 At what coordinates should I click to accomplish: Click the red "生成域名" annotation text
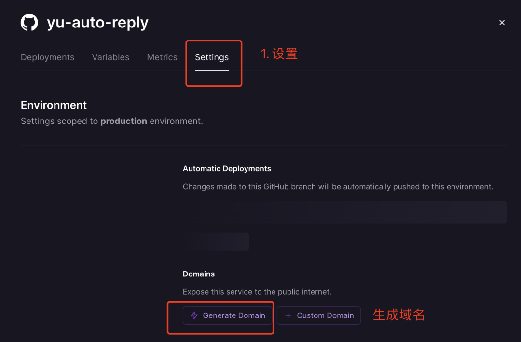398,315
